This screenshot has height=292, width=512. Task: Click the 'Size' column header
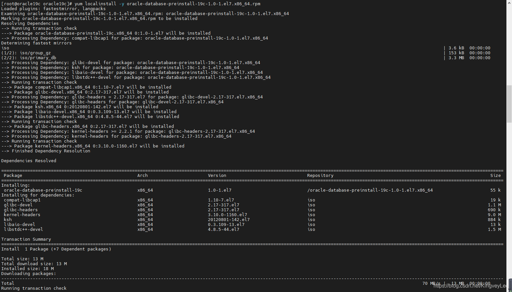[x=495, y=175]
